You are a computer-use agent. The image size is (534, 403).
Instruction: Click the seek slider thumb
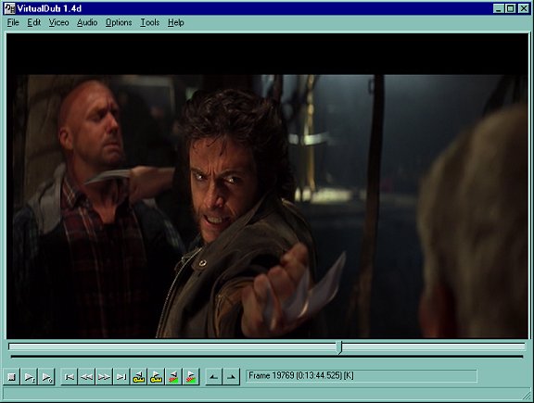click(339, 347)
